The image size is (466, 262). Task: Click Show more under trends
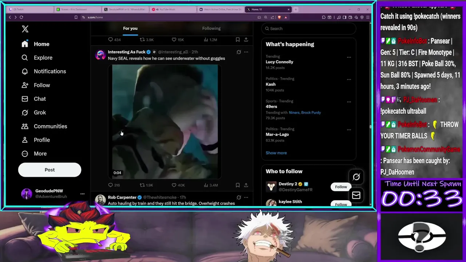click(x=276, y=153)
